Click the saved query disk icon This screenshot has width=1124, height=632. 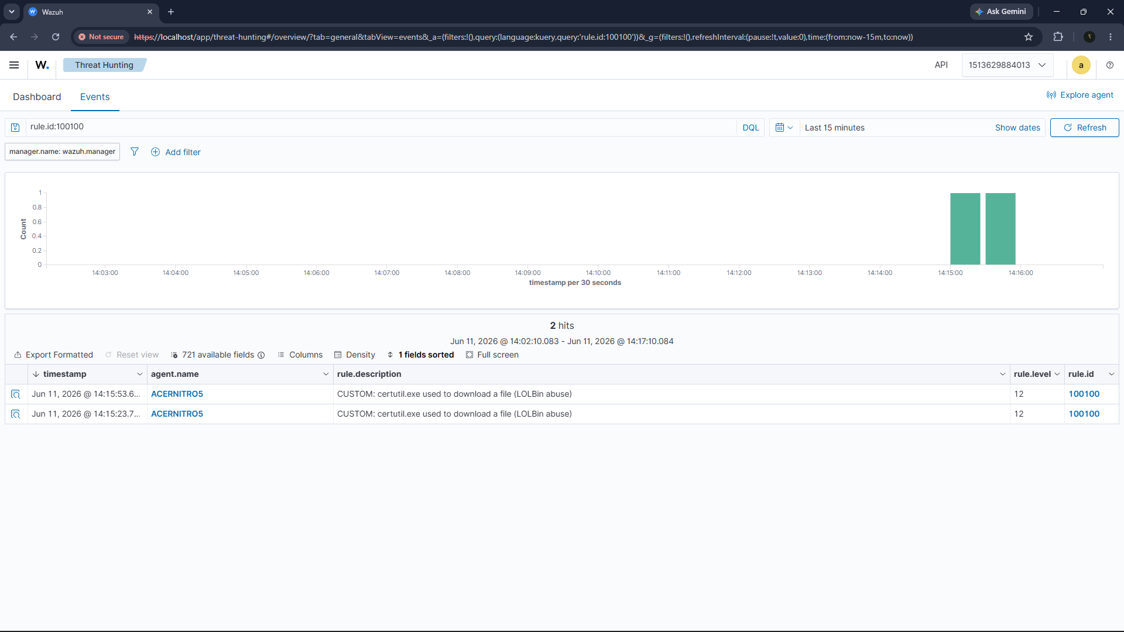(x=15, y=128)
